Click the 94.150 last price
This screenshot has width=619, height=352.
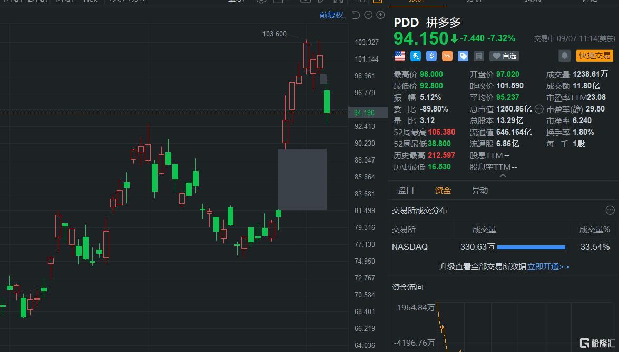[421, 38]
